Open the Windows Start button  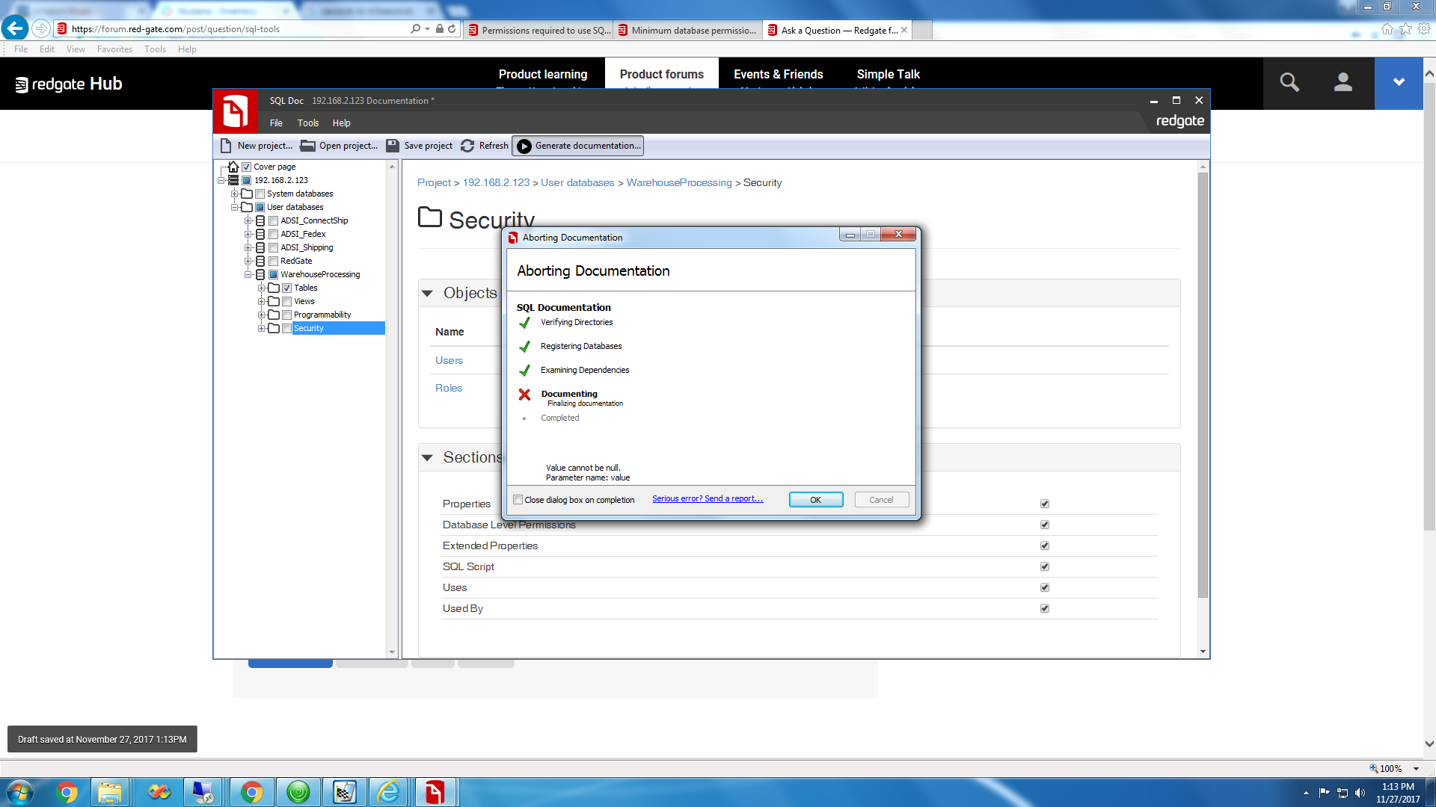(20, 792)
